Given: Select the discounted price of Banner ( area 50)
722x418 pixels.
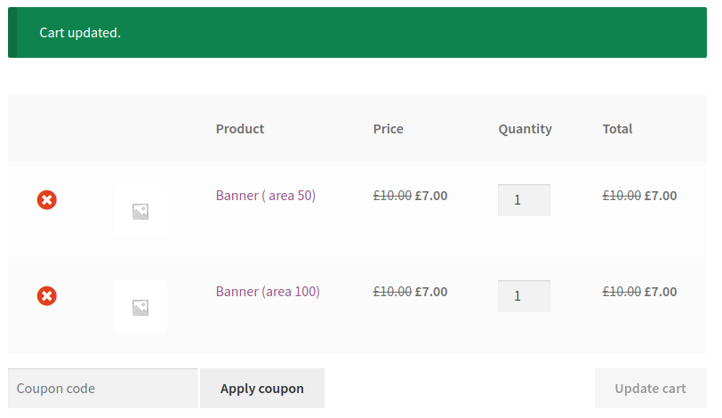Looking at the screenshot, I should (431, 196).
